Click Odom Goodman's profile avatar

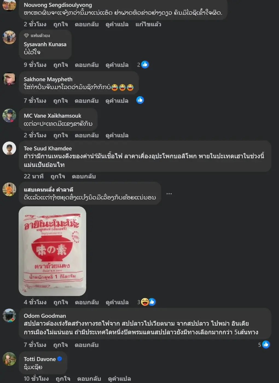9,315
